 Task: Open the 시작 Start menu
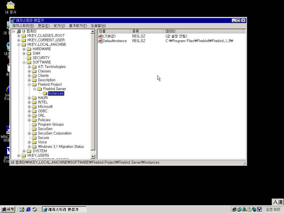tap(7, 209)
